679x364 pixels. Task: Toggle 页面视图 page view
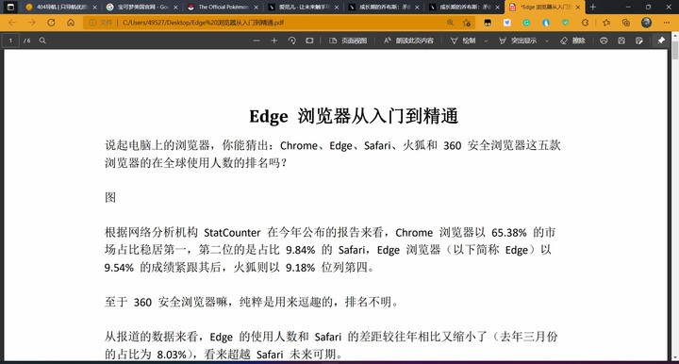pos(348,41)
